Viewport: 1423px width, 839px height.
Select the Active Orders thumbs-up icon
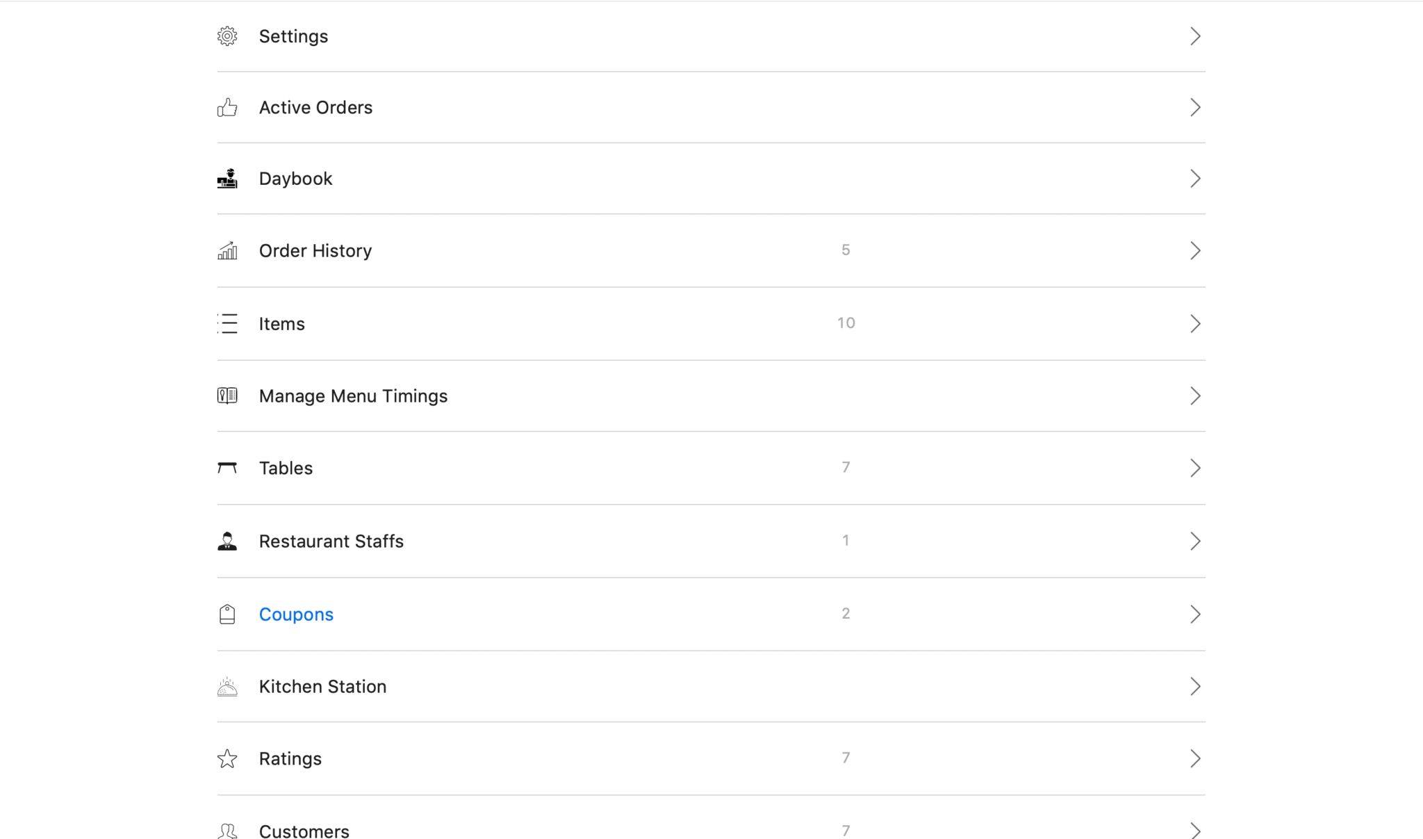click(x=228, y=107)
